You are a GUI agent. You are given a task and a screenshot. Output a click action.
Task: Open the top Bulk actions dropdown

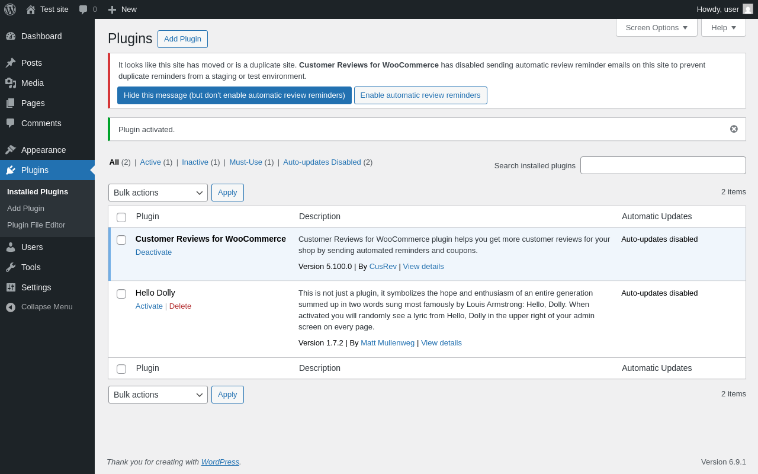(158, 193)
